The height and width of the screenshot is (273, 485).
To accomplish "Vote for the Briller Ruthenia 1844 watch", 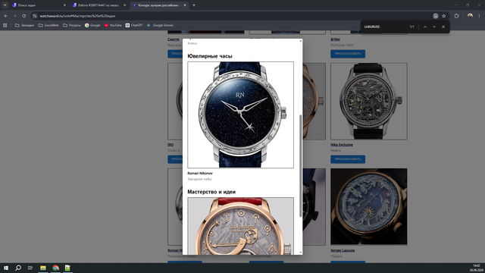I will tap(348, 54).
